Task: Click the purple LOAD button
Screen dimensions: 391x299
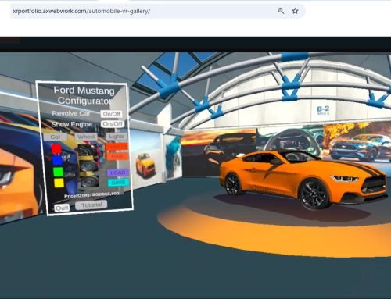Action: point(118,173)
